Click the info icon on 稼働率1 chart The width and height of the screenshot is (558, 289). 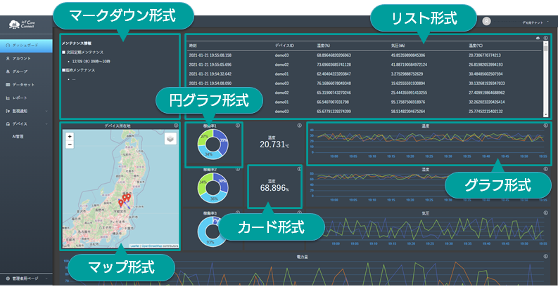[x=237, y=126]
